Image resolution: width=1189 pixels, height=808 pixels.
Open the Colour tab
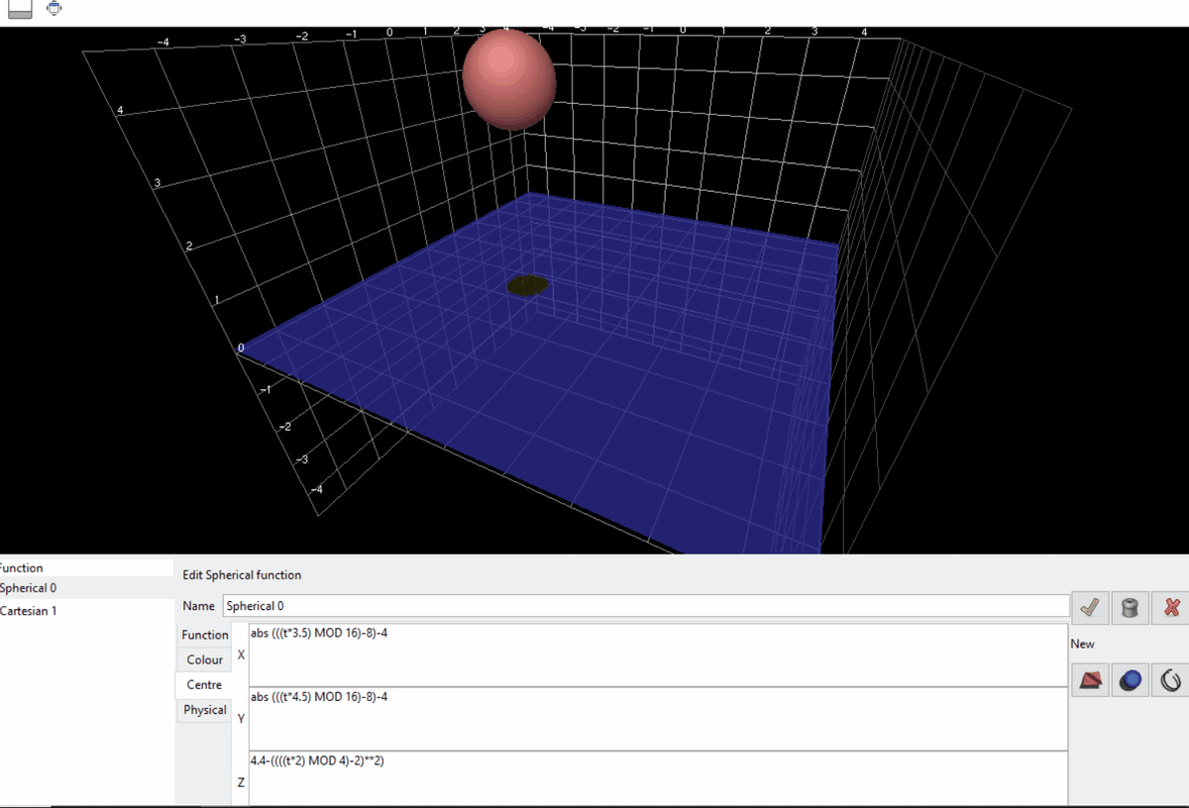click(x=205, y=659)
